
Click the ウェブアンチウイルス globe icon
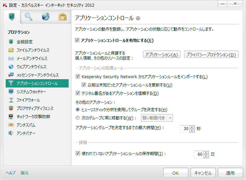[x=11, y=67]
